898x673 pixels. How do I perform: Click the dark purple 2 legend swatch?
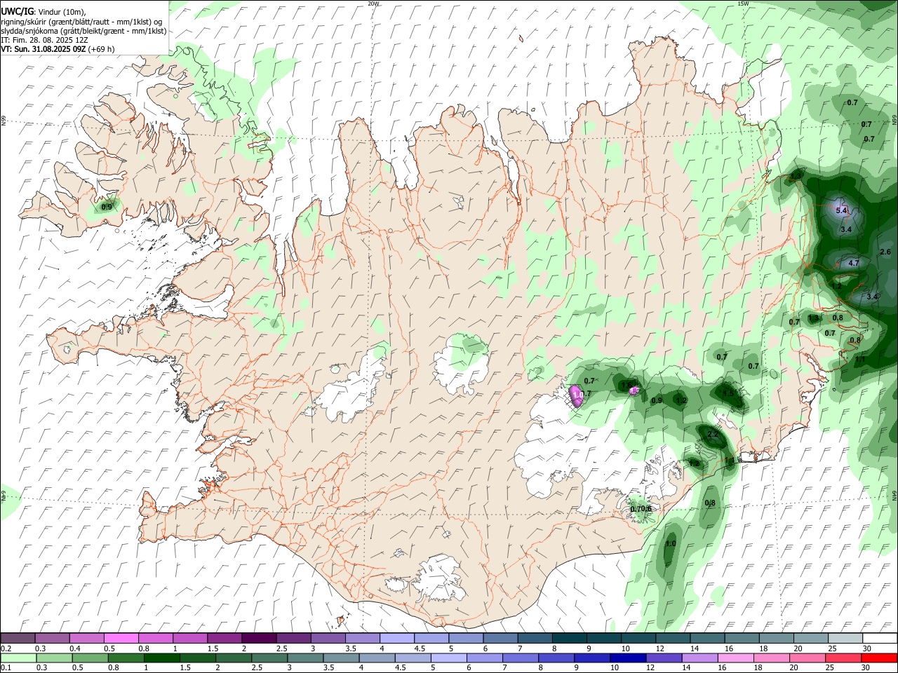(259, 638)
